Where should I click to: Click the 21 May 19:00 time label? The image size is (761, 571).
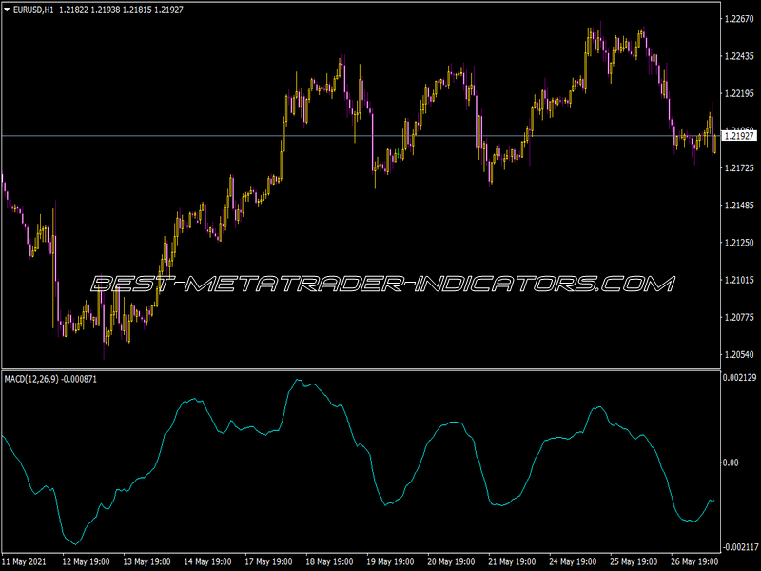coord(512,561)
